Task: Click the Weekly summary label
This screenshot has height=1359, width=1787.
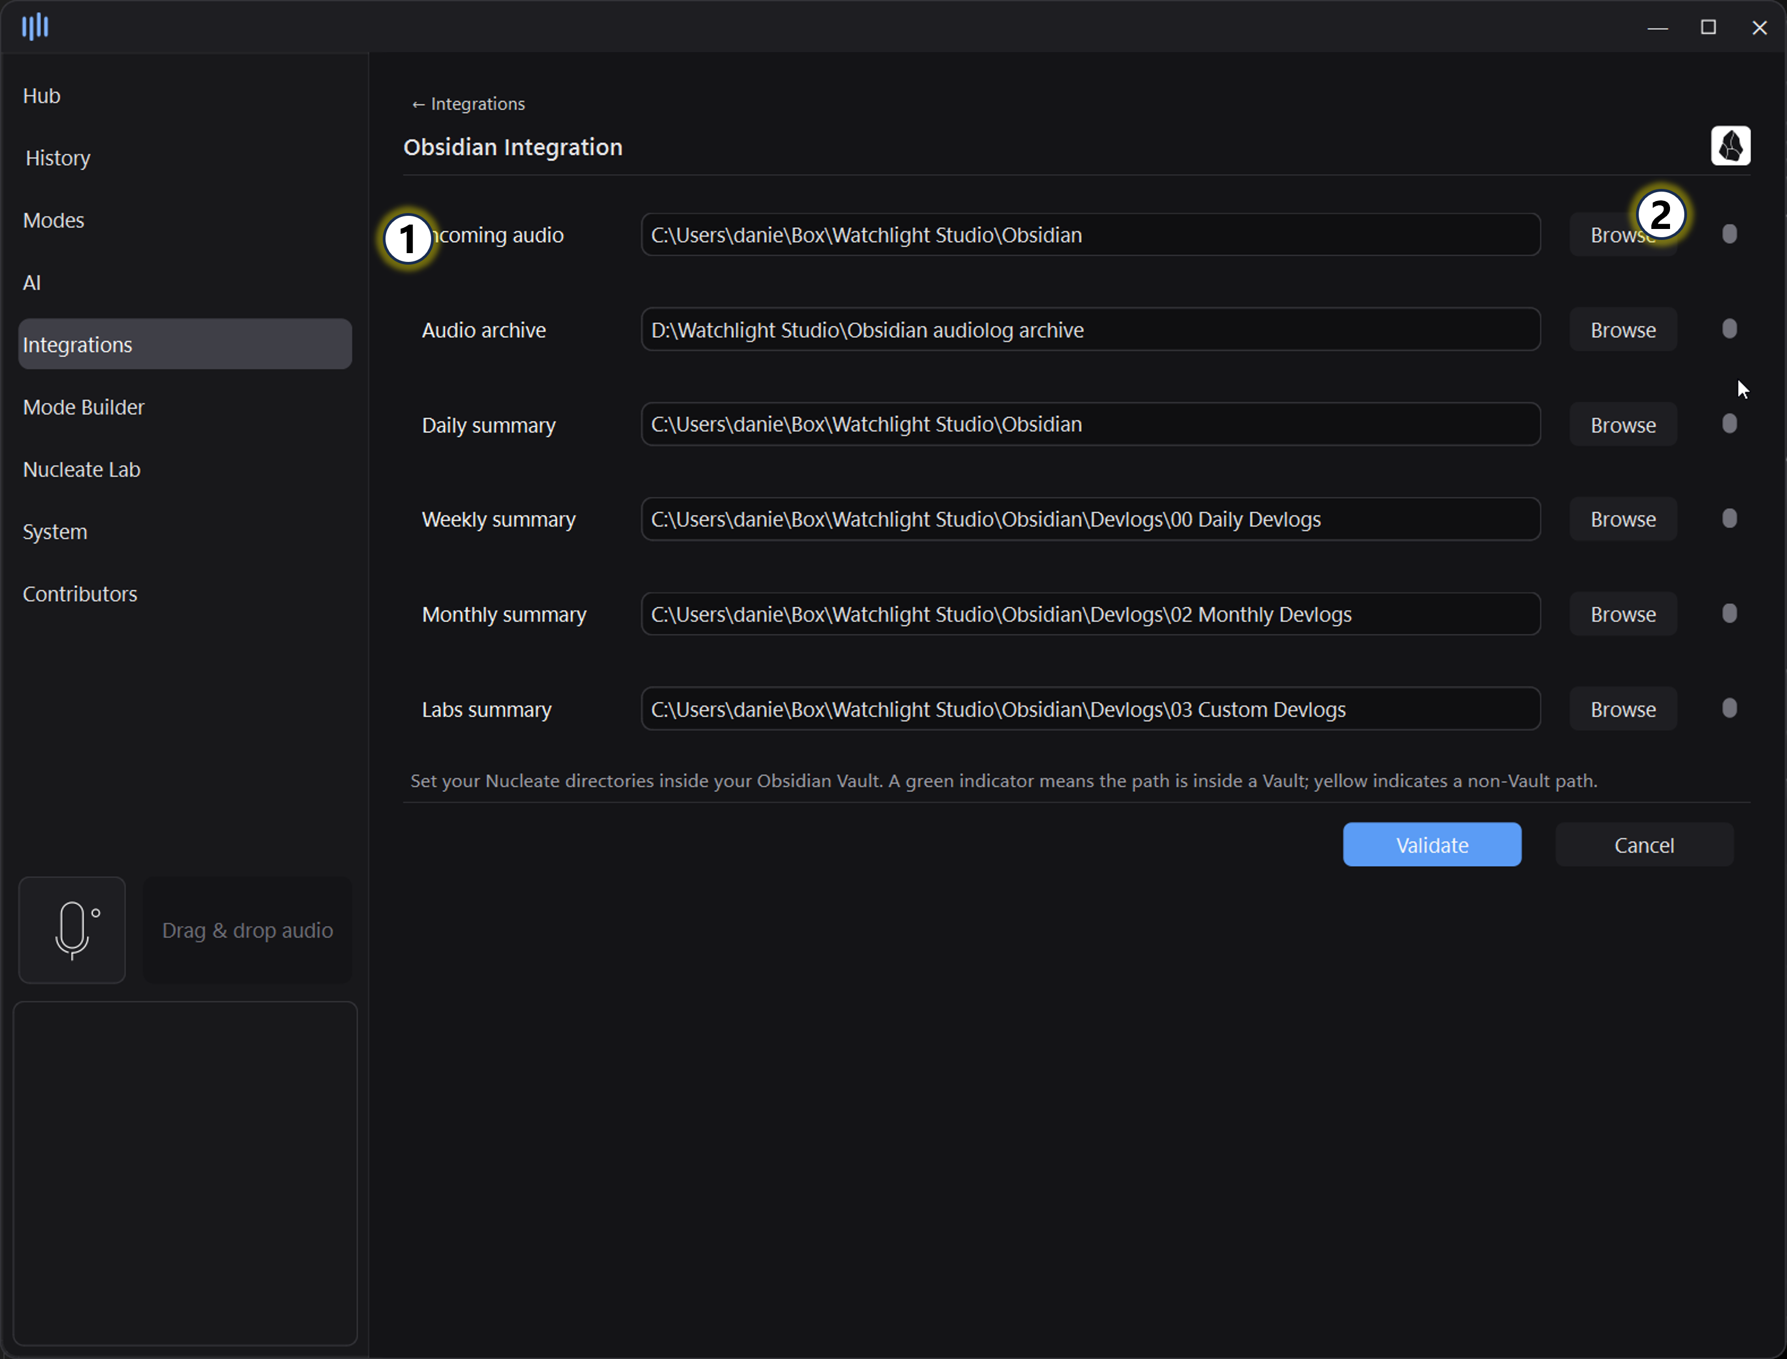Action: [x=498, y=519]
